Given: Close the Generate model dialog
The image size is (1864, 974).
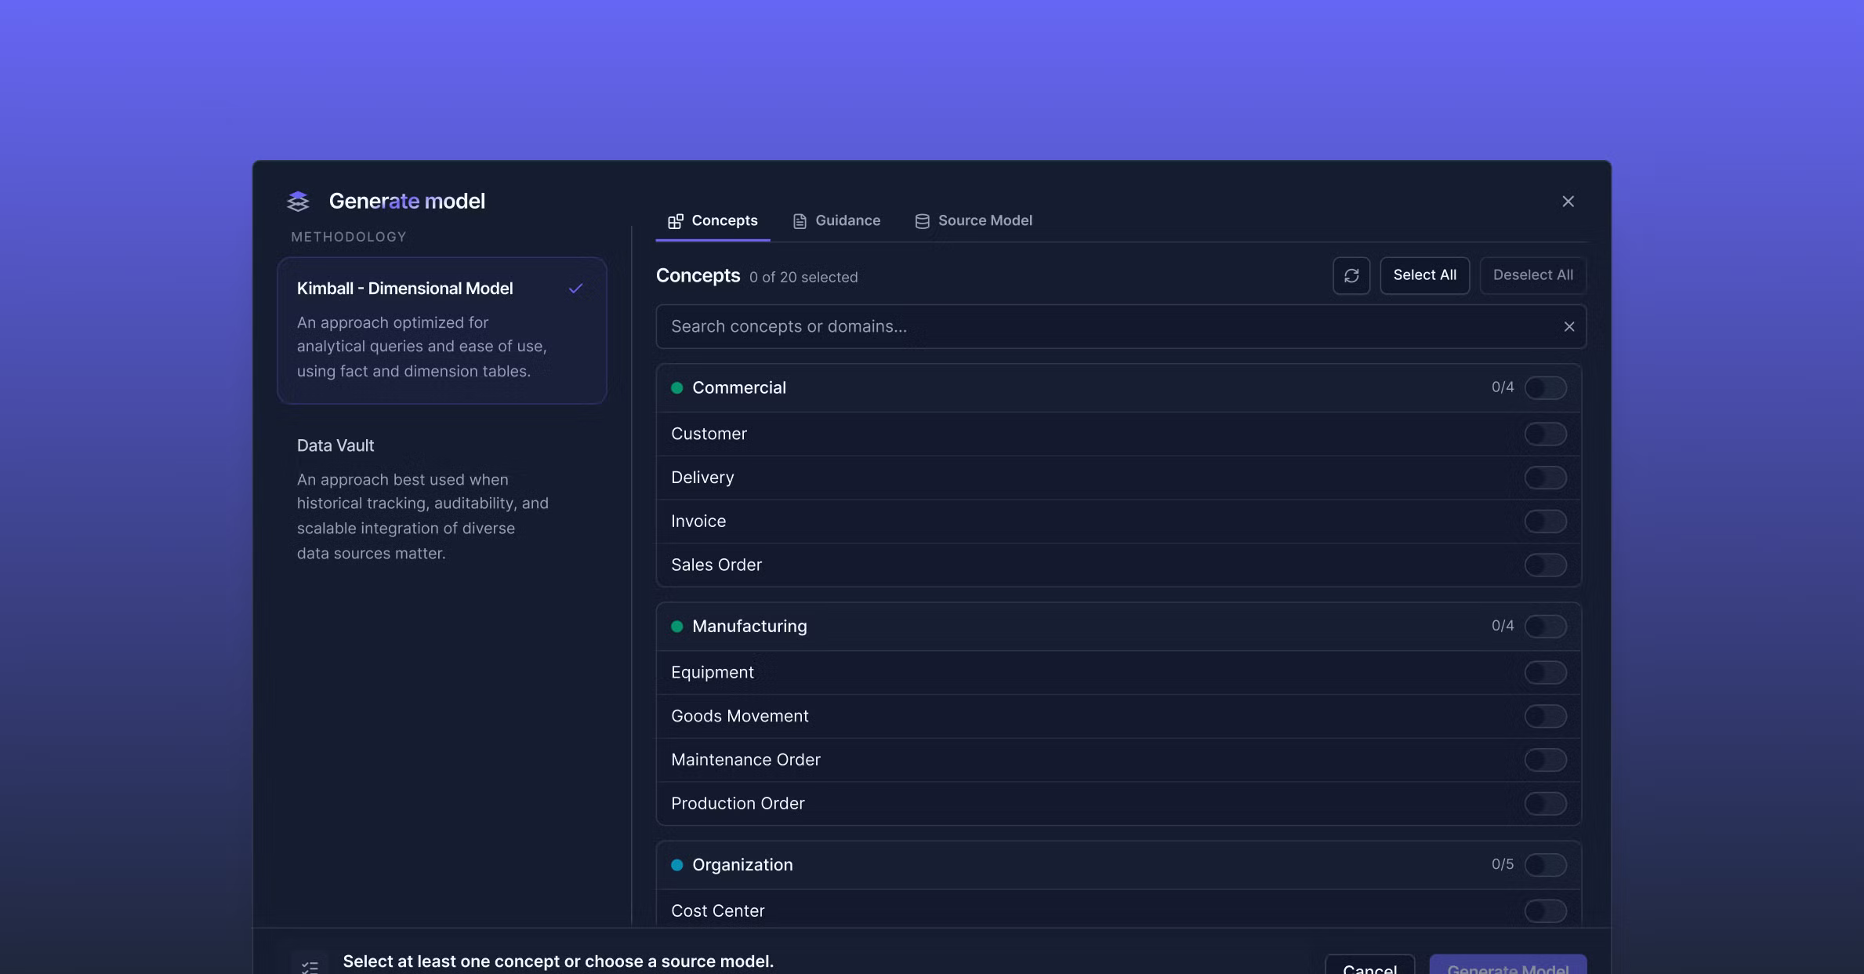Looking at the screenshot, I should coord(1568,202).
